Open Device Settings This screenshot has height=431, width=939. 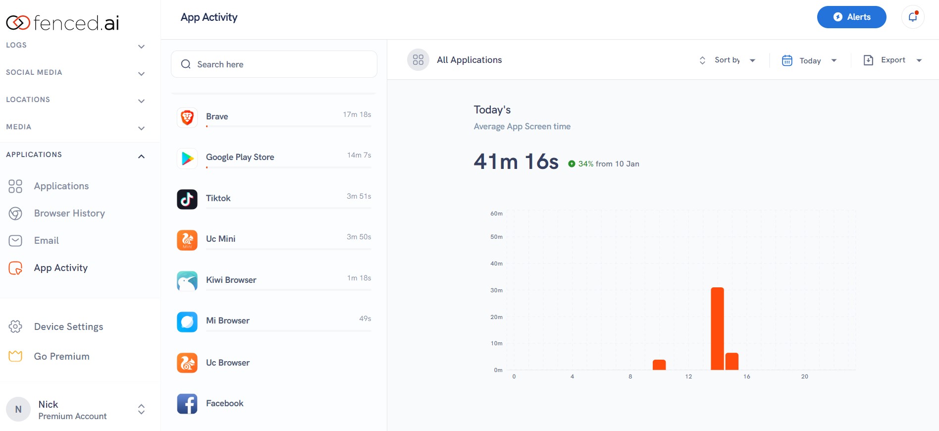(x=69, y=327)
